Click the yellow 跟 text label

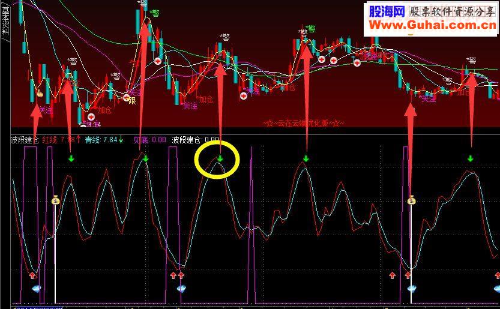(x=132, y=101)
